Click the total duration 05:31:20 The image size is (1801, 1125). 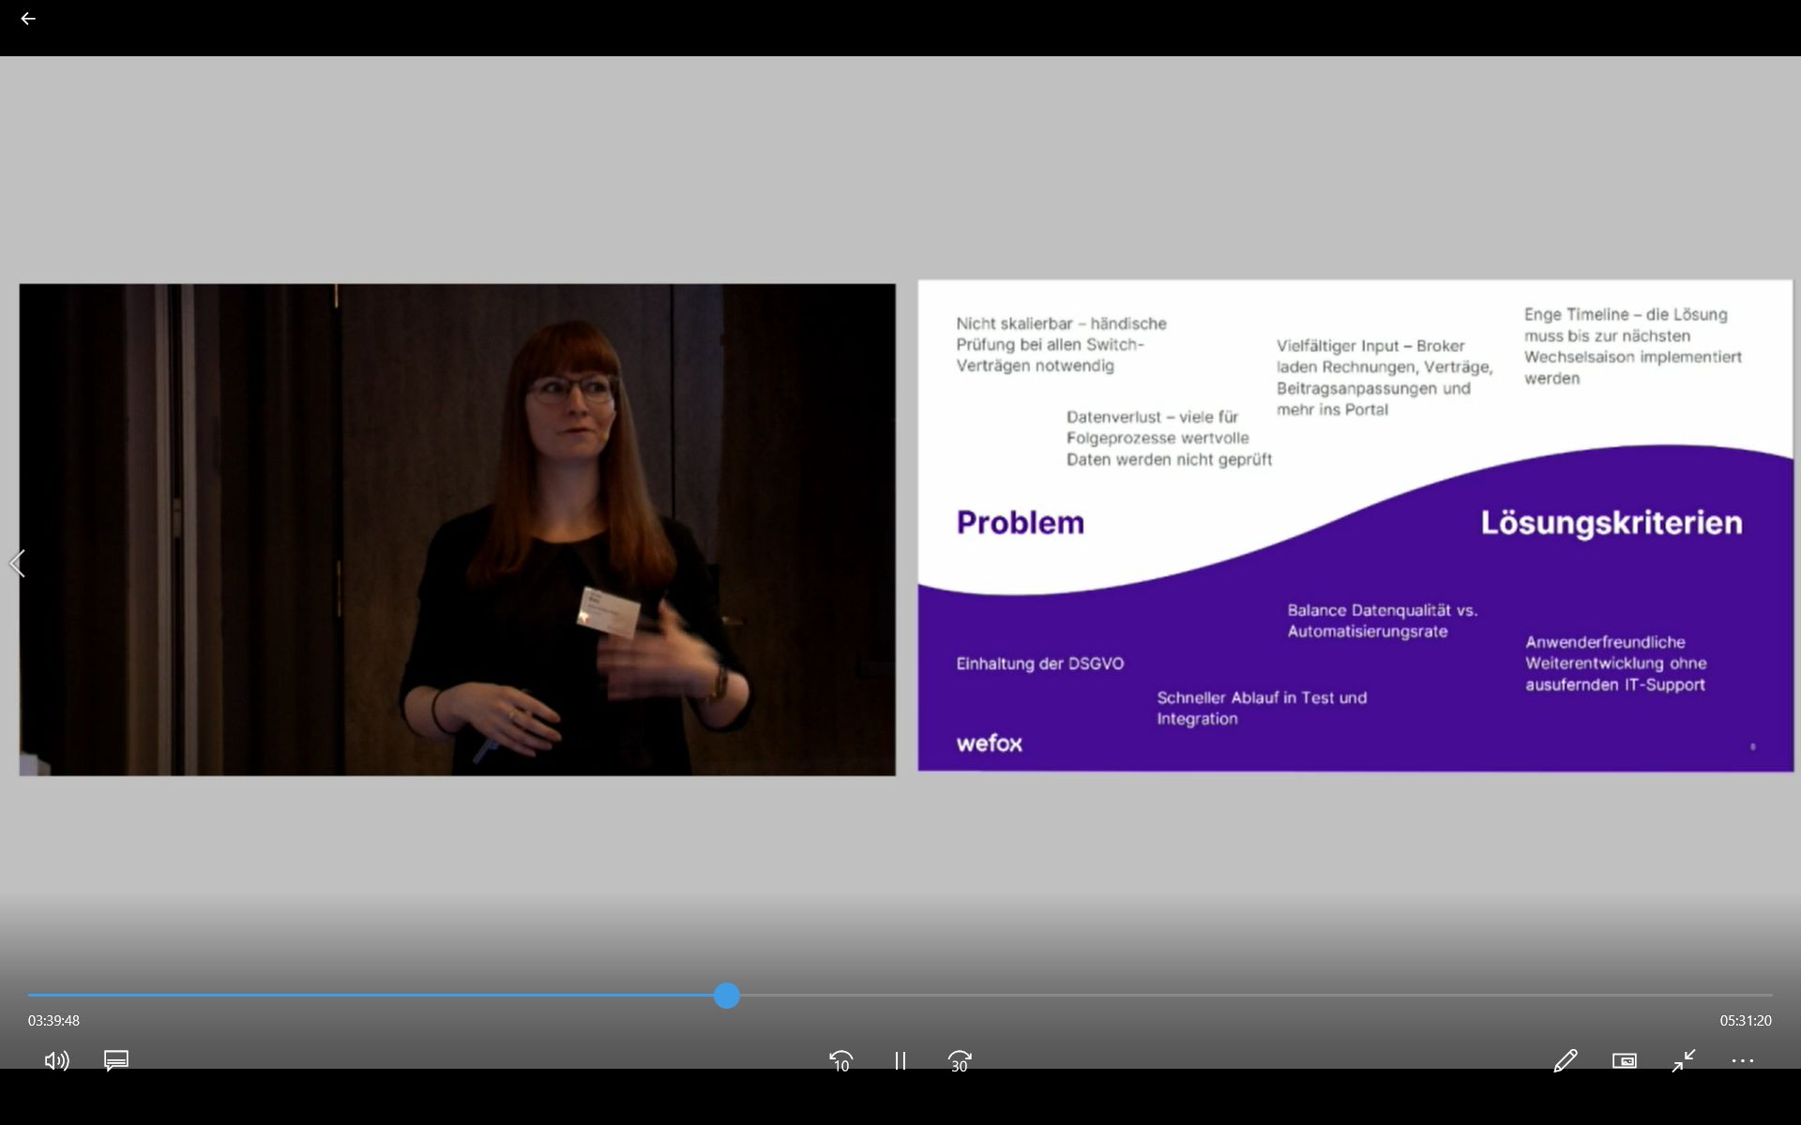[x=1745, y=1020]
